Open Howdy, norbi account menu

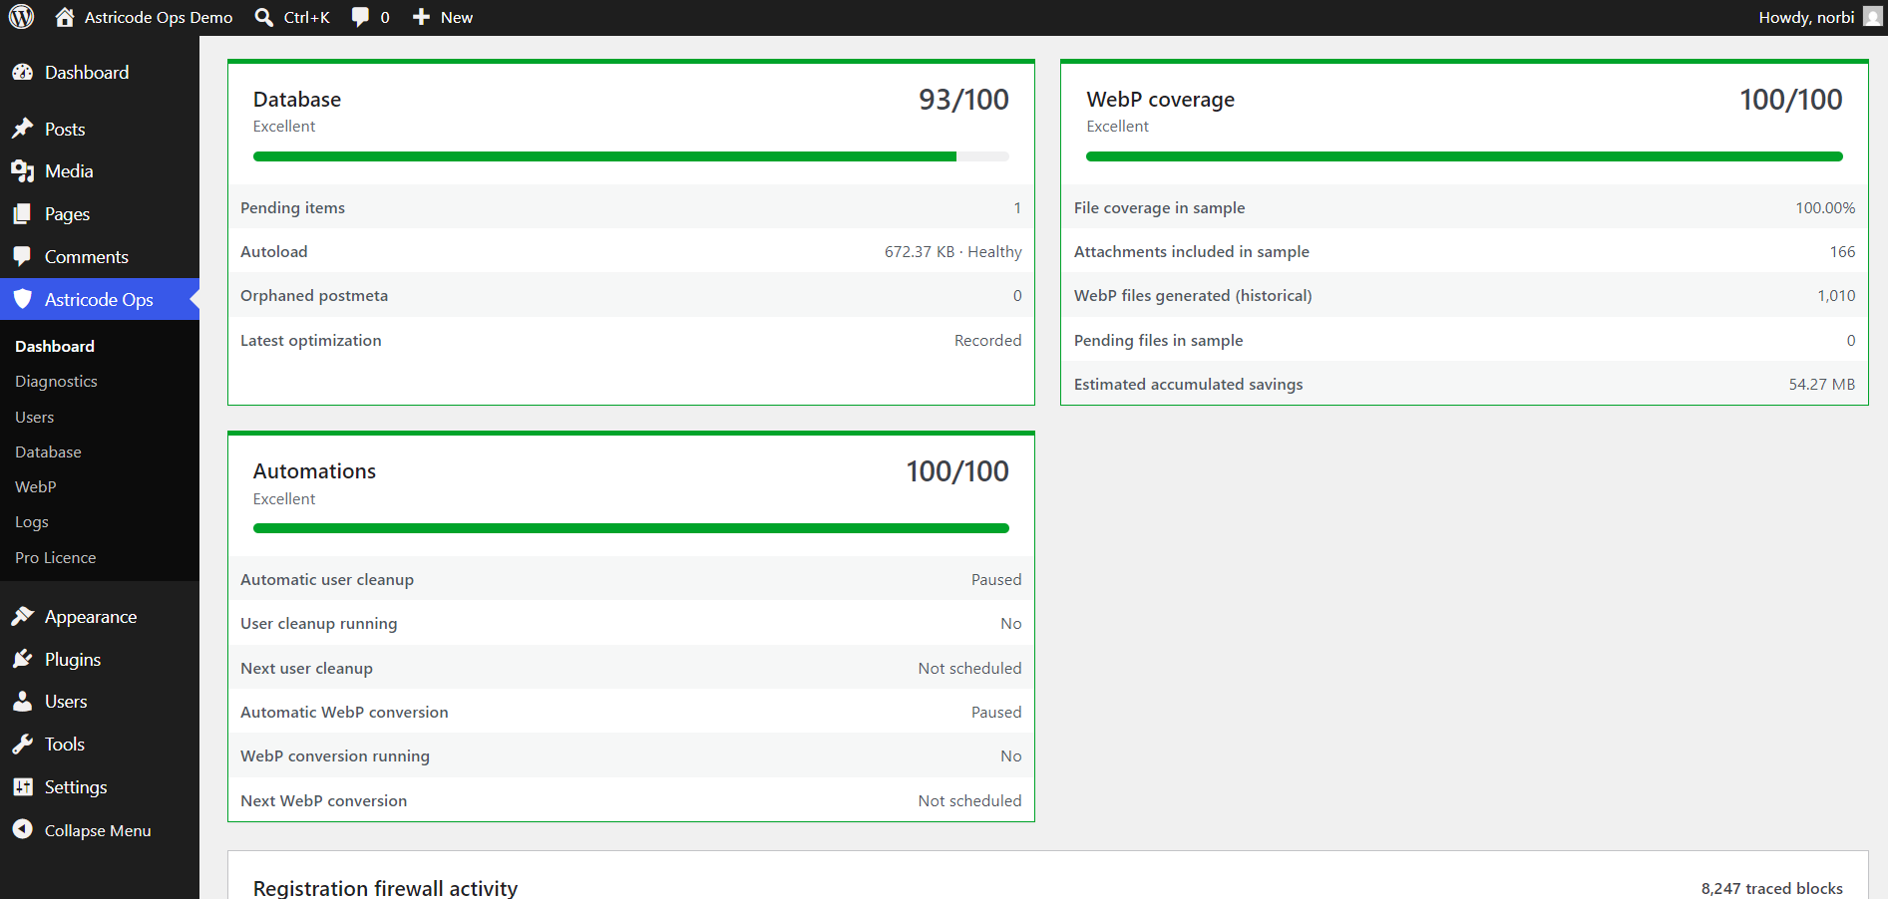(1806, 17)
